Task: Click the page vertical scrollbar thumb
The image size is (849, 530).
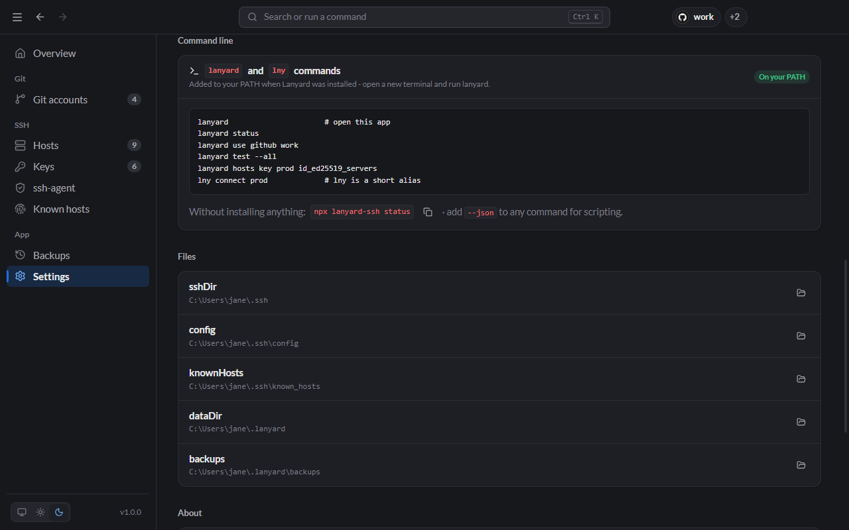Action: click(845, 346)
